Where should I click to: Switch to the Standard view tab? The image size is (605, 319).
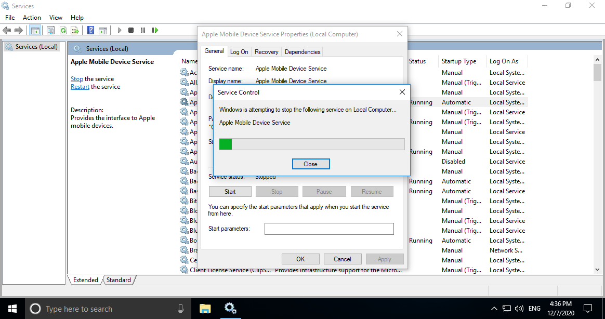coord(119,280)
